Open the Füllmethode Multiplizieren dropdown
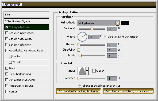This screenshot has width=158, height=101. (99, 23)
